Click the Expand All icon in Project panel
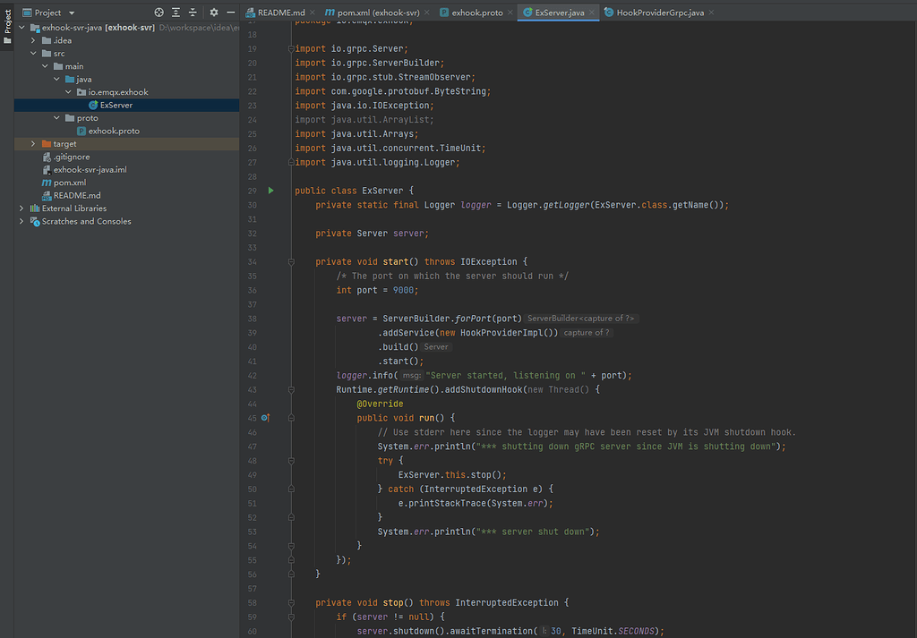This screenshot has width=917, height=638. click(176, 13)
